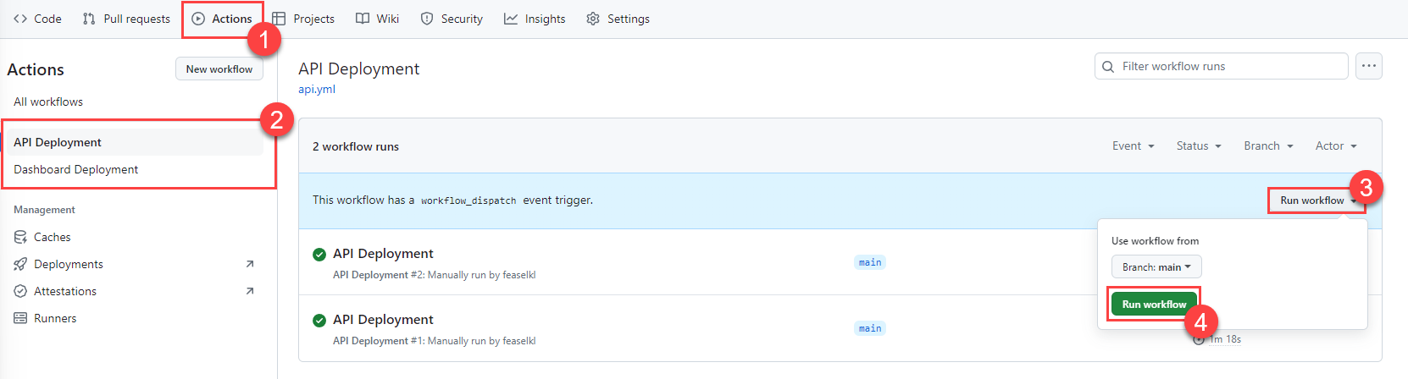Select Dashboard Deployment workflow
This screenshot has width=1408, height=379.
click(x=76, y=169)
